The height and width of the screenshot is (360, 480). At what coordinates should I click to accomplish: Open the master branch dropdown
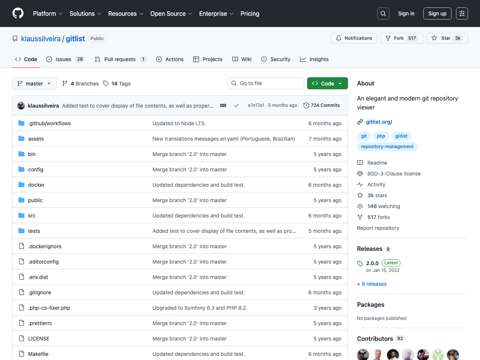click(x=34, y=83)
